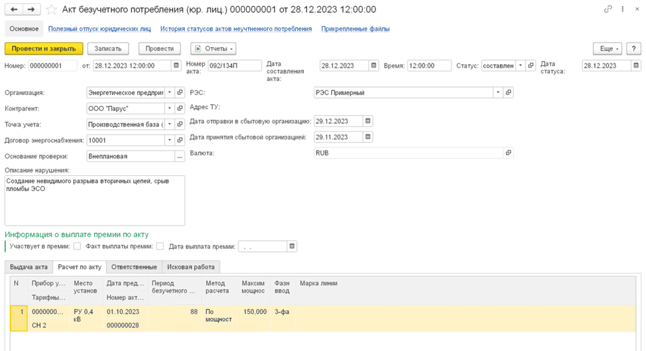
Task: Open help with the question mark button
Action: point(633,48)
